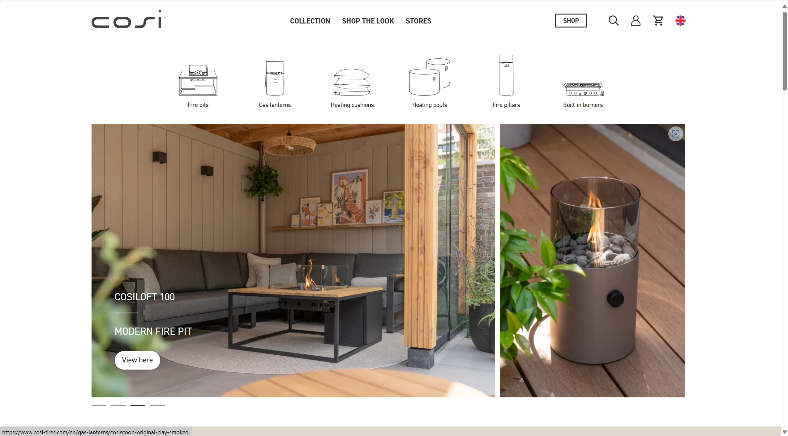
Task: Click the search magnifier icon
Action: pyautogui.click(x=614, y=20)
